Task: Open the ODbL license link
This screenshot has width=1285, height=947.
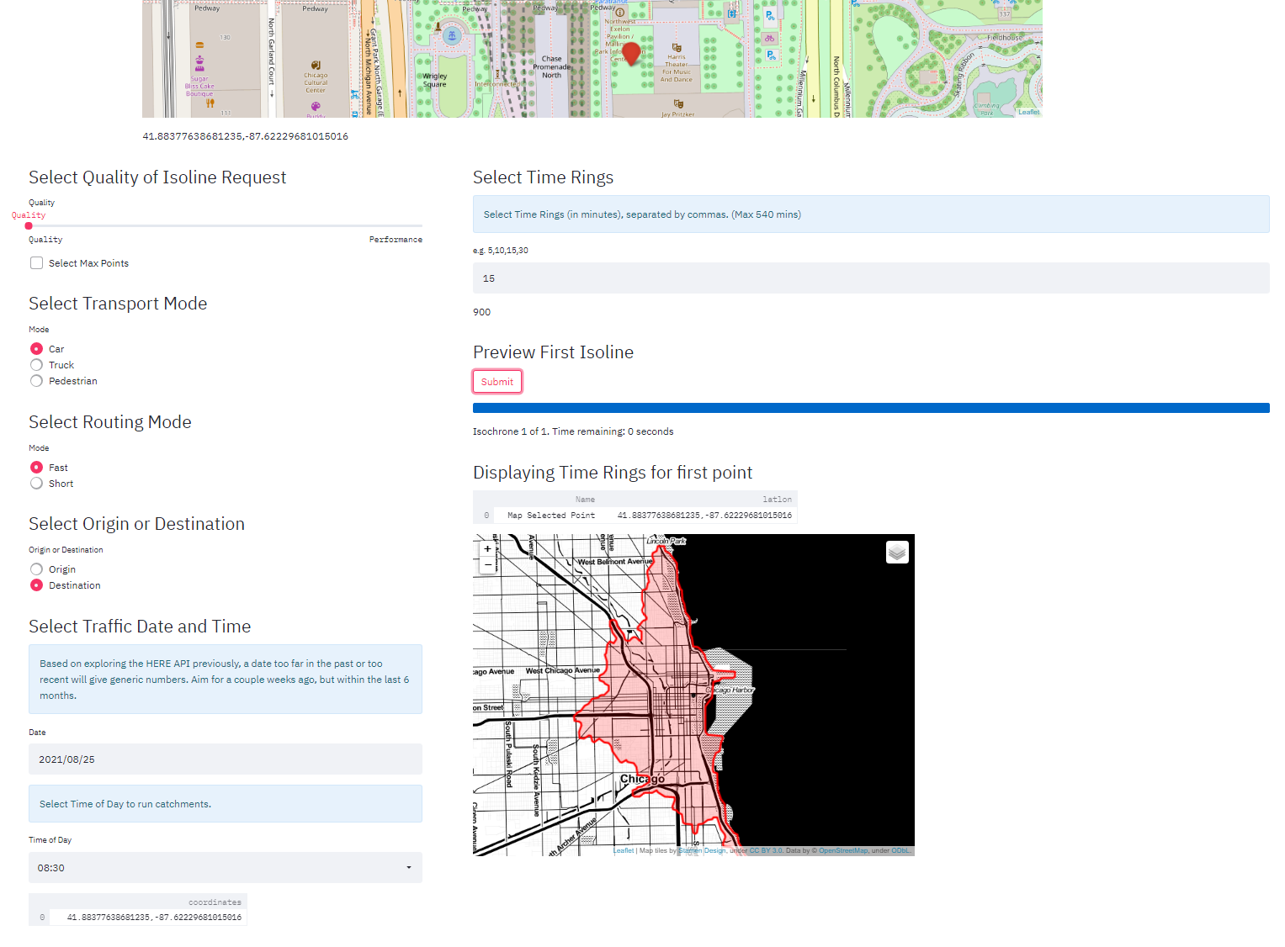Action: pos(900,850)
